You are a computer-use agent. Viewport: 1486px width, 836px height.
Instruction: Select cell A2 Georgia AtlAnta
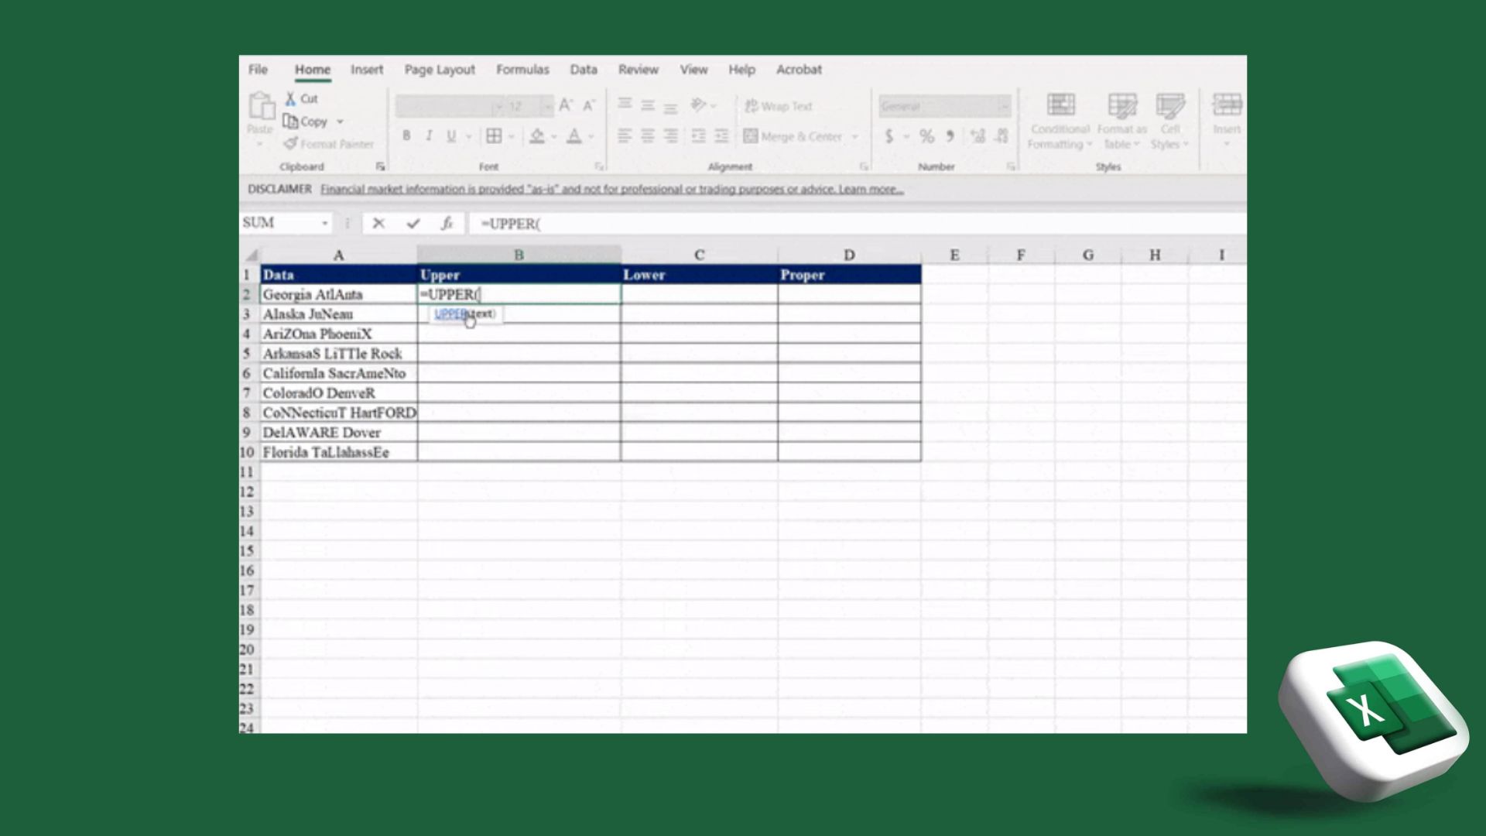(x=338, y=294)
